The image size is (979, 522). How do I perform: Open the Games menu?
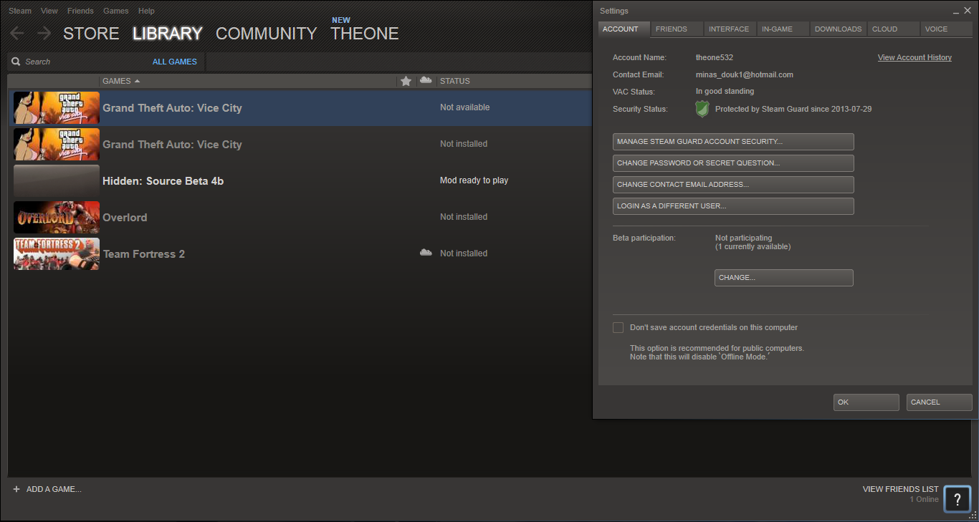(116, 11)
